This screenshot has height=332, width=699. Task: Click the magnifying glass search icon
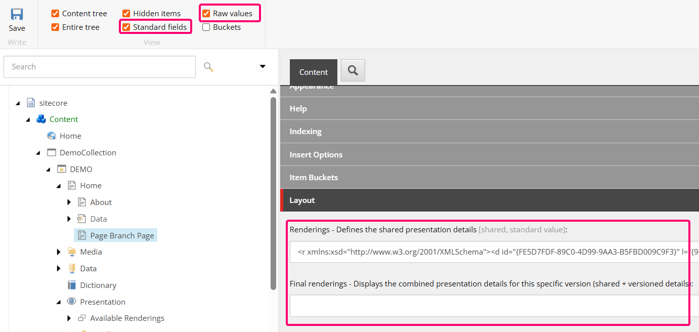tap(208, 67)
